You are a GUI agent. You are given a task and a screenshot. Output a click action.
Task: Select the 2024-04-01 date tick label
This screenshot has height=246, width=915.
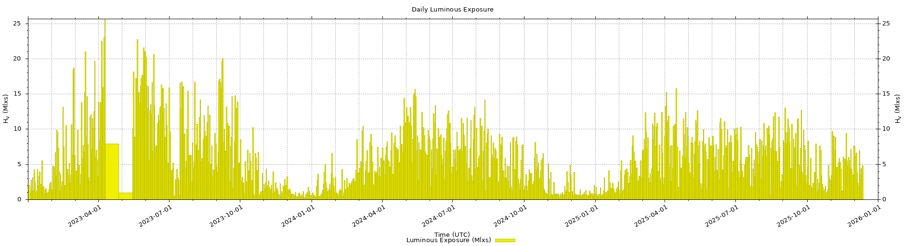[x=369, y=216]
